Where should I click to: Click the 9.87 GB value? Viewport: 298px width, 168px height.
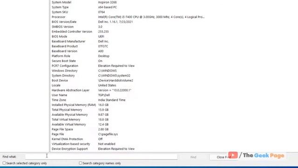103,115
